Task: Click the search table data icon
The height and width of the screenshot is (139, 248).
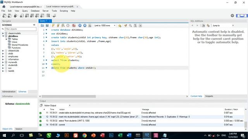Action: [x=48, y=15]
